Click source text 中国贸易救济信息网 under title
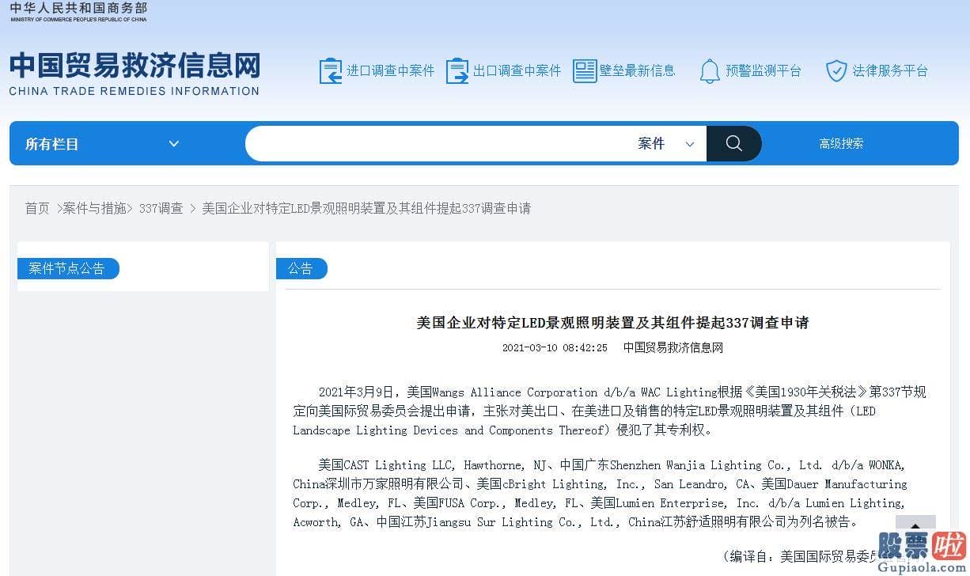This screenshot has height=576, width=970. pos(673,347)
